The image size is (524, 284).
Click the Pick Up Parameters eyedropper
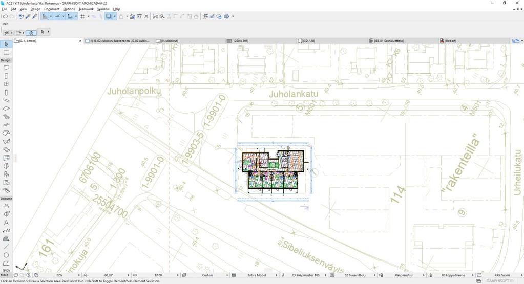pyautogui.click(x=28, y=16)
